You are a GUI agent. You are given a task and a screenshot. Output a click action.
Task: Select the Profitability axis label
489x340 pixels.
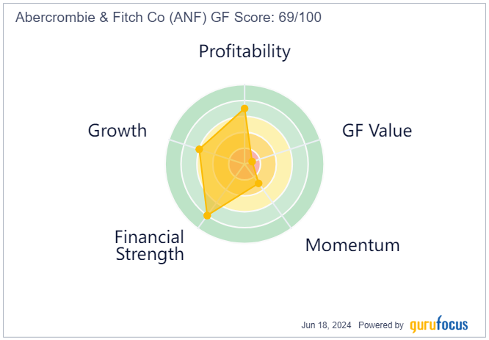tap(245, 51)
